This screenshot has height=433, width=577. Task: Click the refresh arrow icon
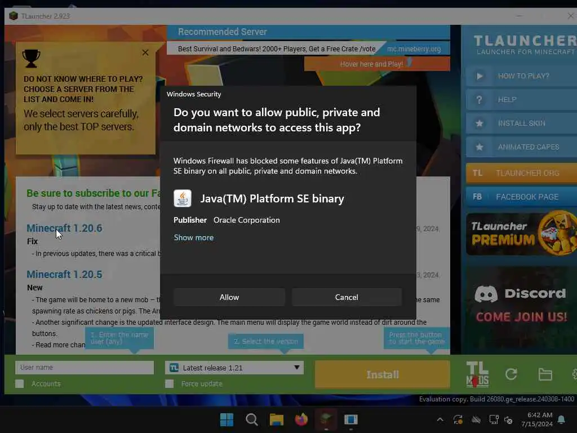(511, 374)
